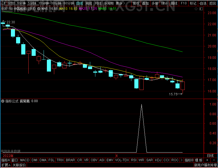Expand the 扩展 panel
Screen dimensions: 218x168
pyautogui.click(x=6, y=165)
